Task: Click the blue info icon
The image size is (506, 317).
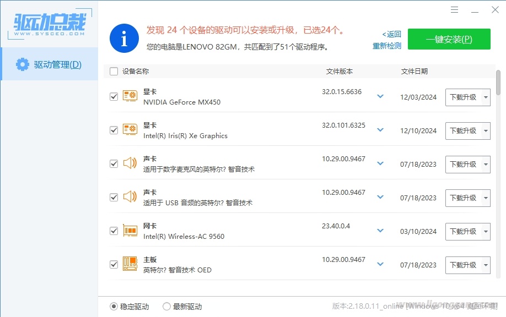Action: 124,39
